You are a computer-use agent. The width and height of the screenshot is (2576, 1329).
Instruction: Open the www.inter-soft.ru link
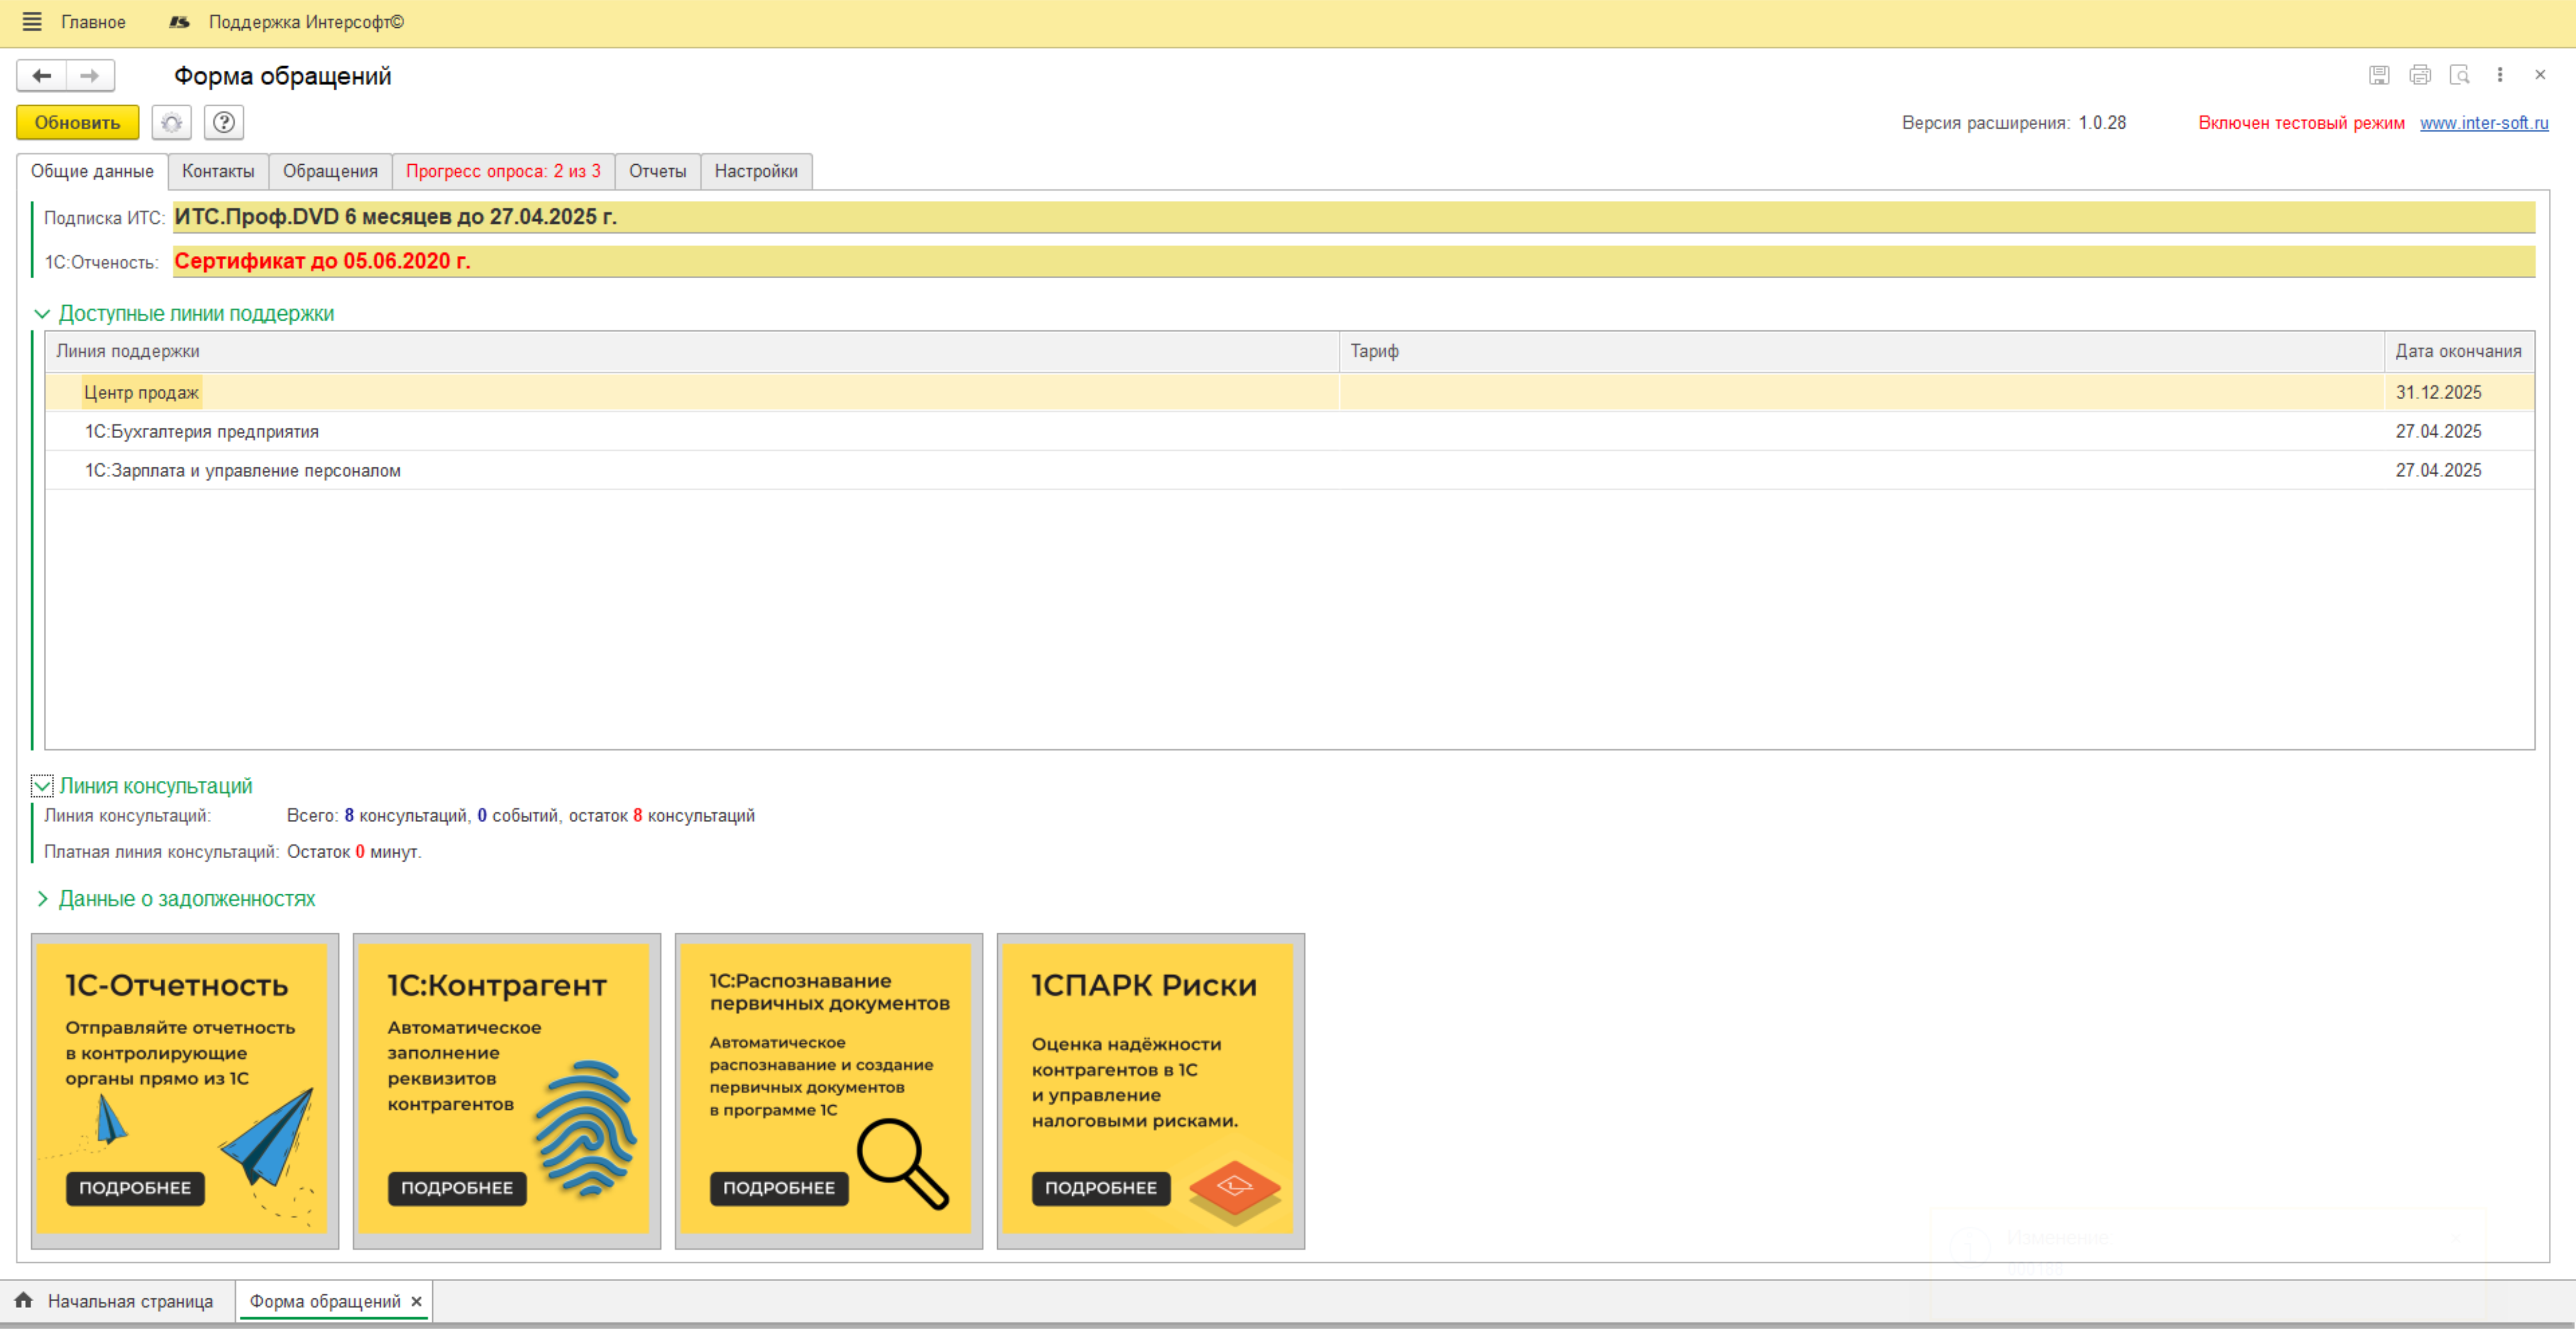click(x=2484, y=123)
